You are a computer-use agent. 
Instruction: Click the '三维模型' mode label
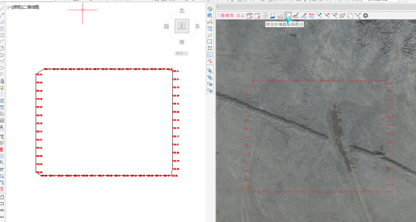coord(225,15)
